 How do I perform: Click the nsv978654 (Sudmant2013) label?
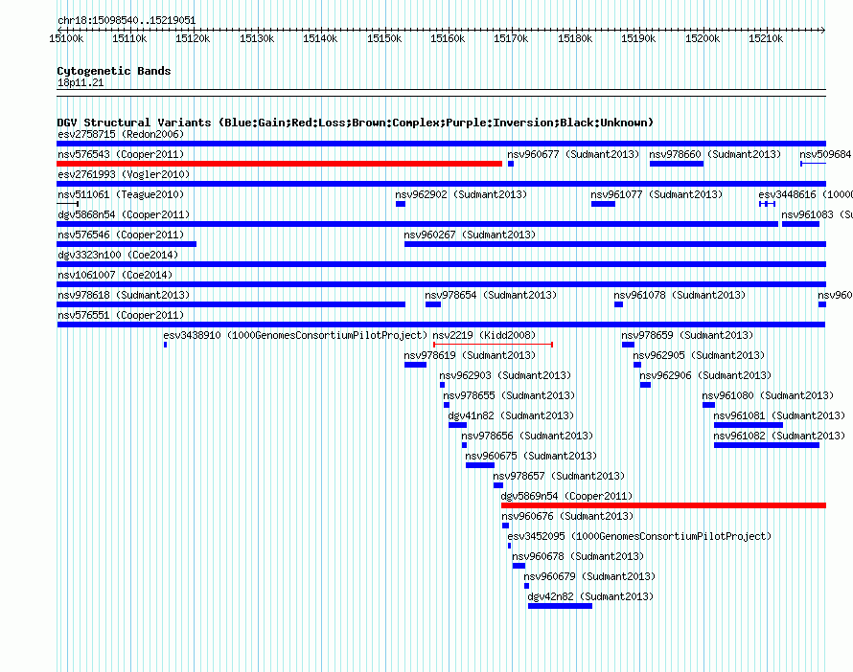(491, 295)
